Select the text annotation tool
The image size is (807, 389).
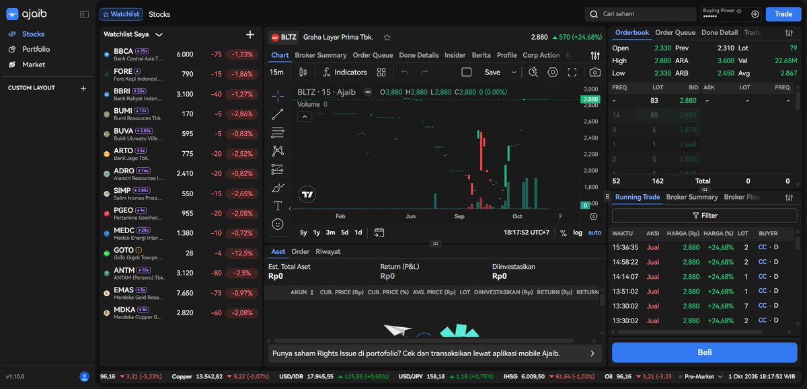[278, 206]
